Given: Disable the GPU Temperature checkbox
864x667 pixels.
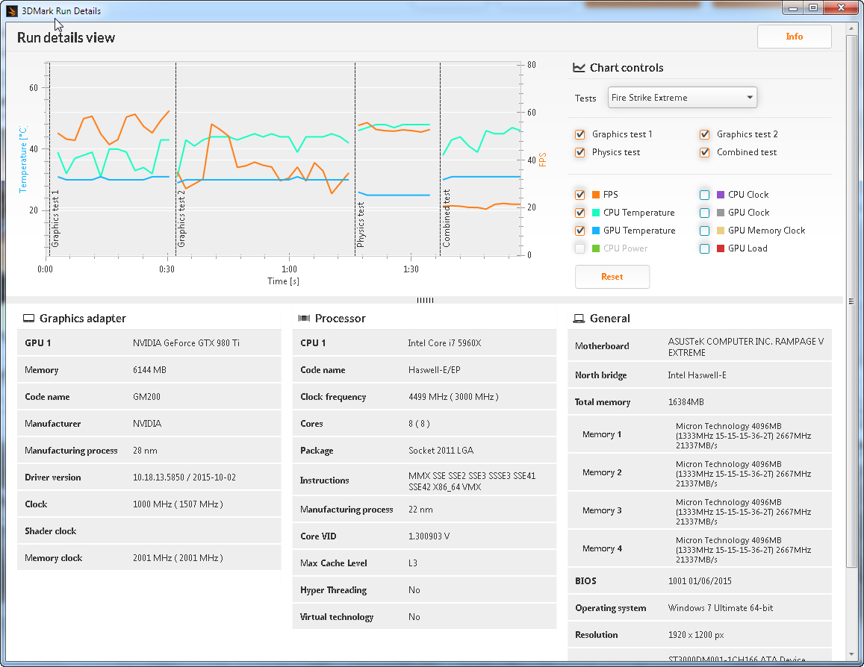Looking at the screenshot, I should [x=579, y=231].
